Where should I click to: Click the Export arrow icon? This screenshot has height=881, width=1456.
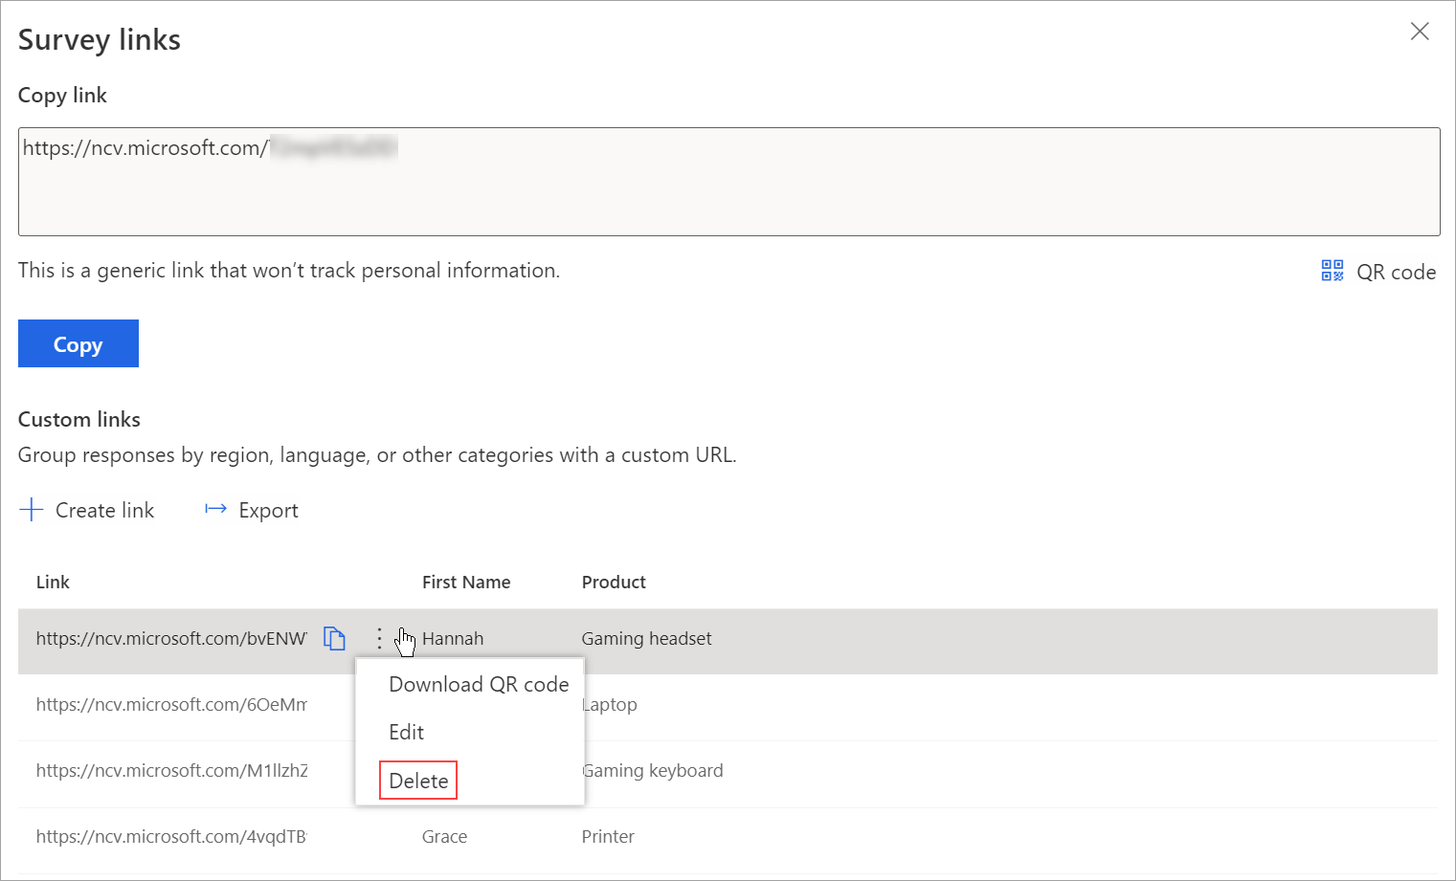pos(214,509)
